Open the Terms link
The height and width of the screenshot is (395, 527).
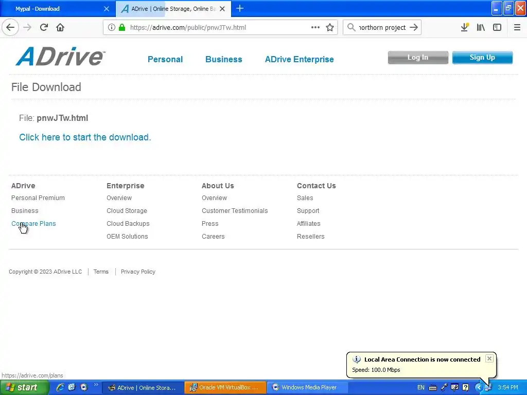101,272
